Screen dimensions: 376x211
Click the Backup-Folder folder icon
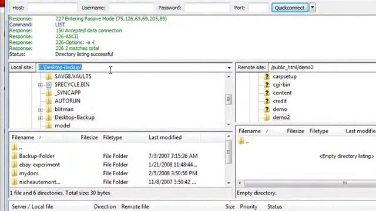click(x=14, y=156)
